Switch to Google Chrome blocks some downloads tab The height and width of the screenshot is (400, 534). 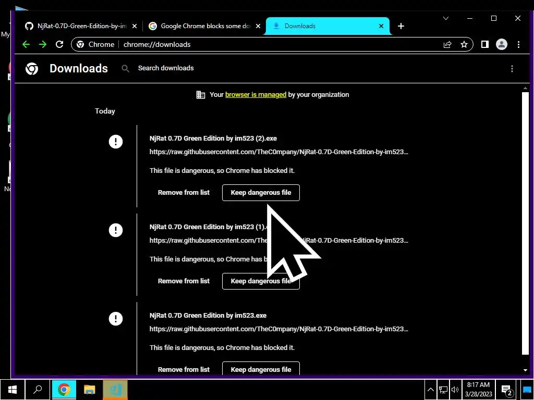204,26
